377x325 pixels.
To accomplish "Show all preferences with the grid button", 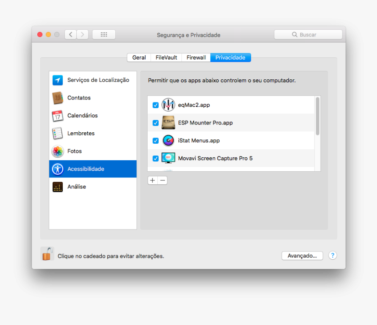I will click(104, 35).
